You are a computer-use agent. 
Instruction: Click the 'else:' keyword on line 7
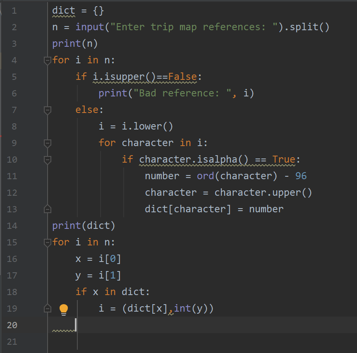(x=89, y=110)
